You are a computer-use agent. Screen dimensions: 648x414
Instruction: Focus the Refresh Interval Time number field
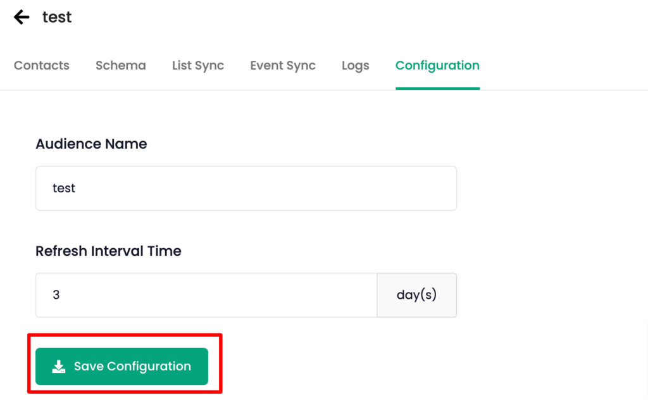point(206,295)
